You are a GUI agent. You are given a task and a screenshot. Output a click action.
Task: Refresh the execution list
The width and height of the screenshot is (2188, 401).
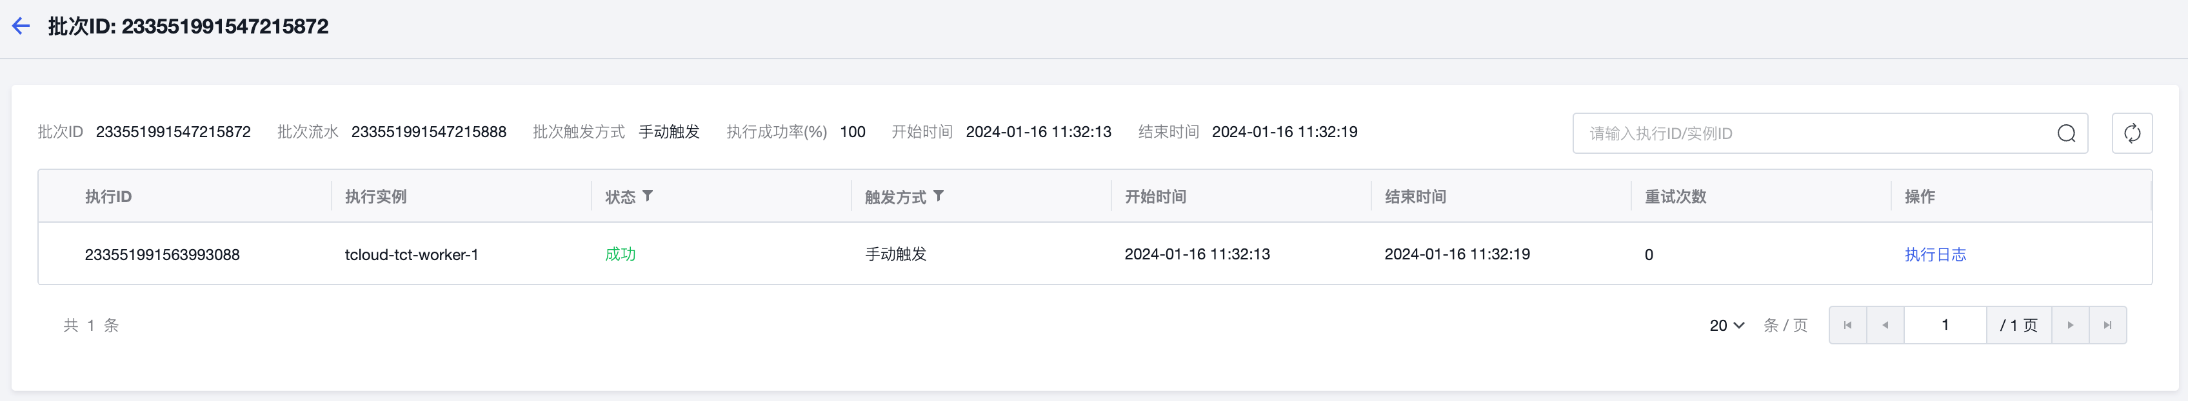coord(2131,133)
